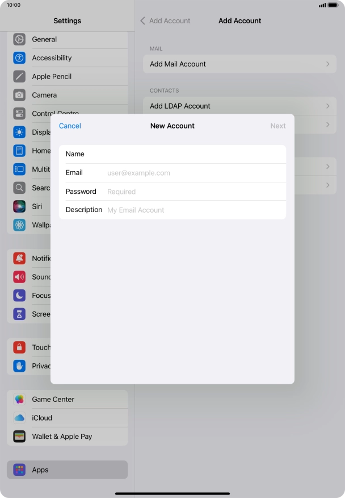The image size is (345, 498).
Task: Open General settings icon
Action: click(x=20, y=39)
